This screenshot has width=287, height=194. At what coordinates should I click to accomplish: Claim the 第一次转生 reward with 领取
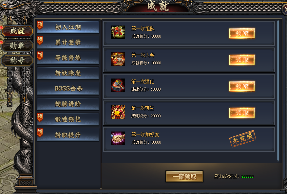(x=242, y=113)
